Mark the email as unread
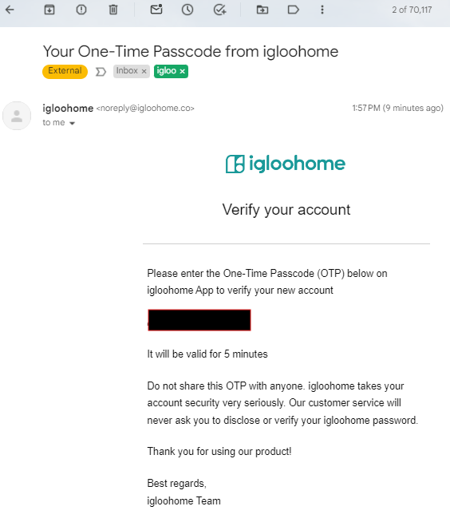This screenshot has width=450, height=530. [156, 9]
